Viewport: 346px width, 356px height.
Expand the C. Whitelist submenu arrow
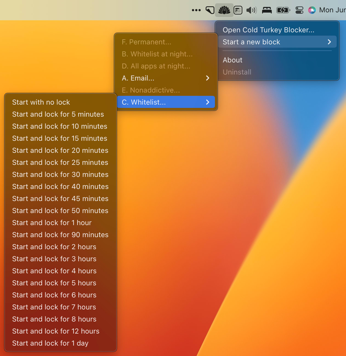[208, 102]
